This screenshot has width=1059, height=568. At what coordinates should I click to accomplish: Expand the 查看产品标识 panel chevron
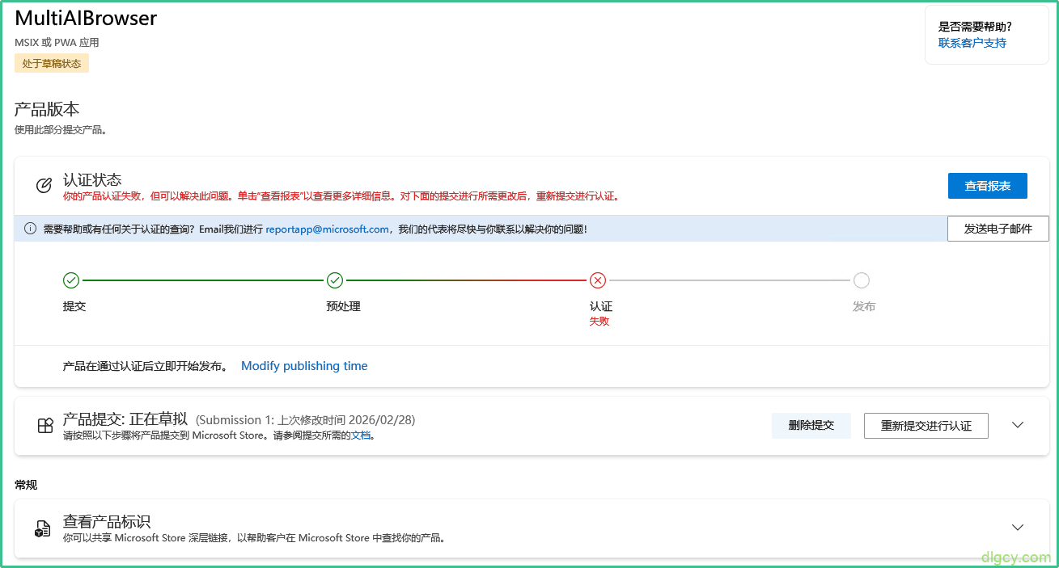(1017, 526)
